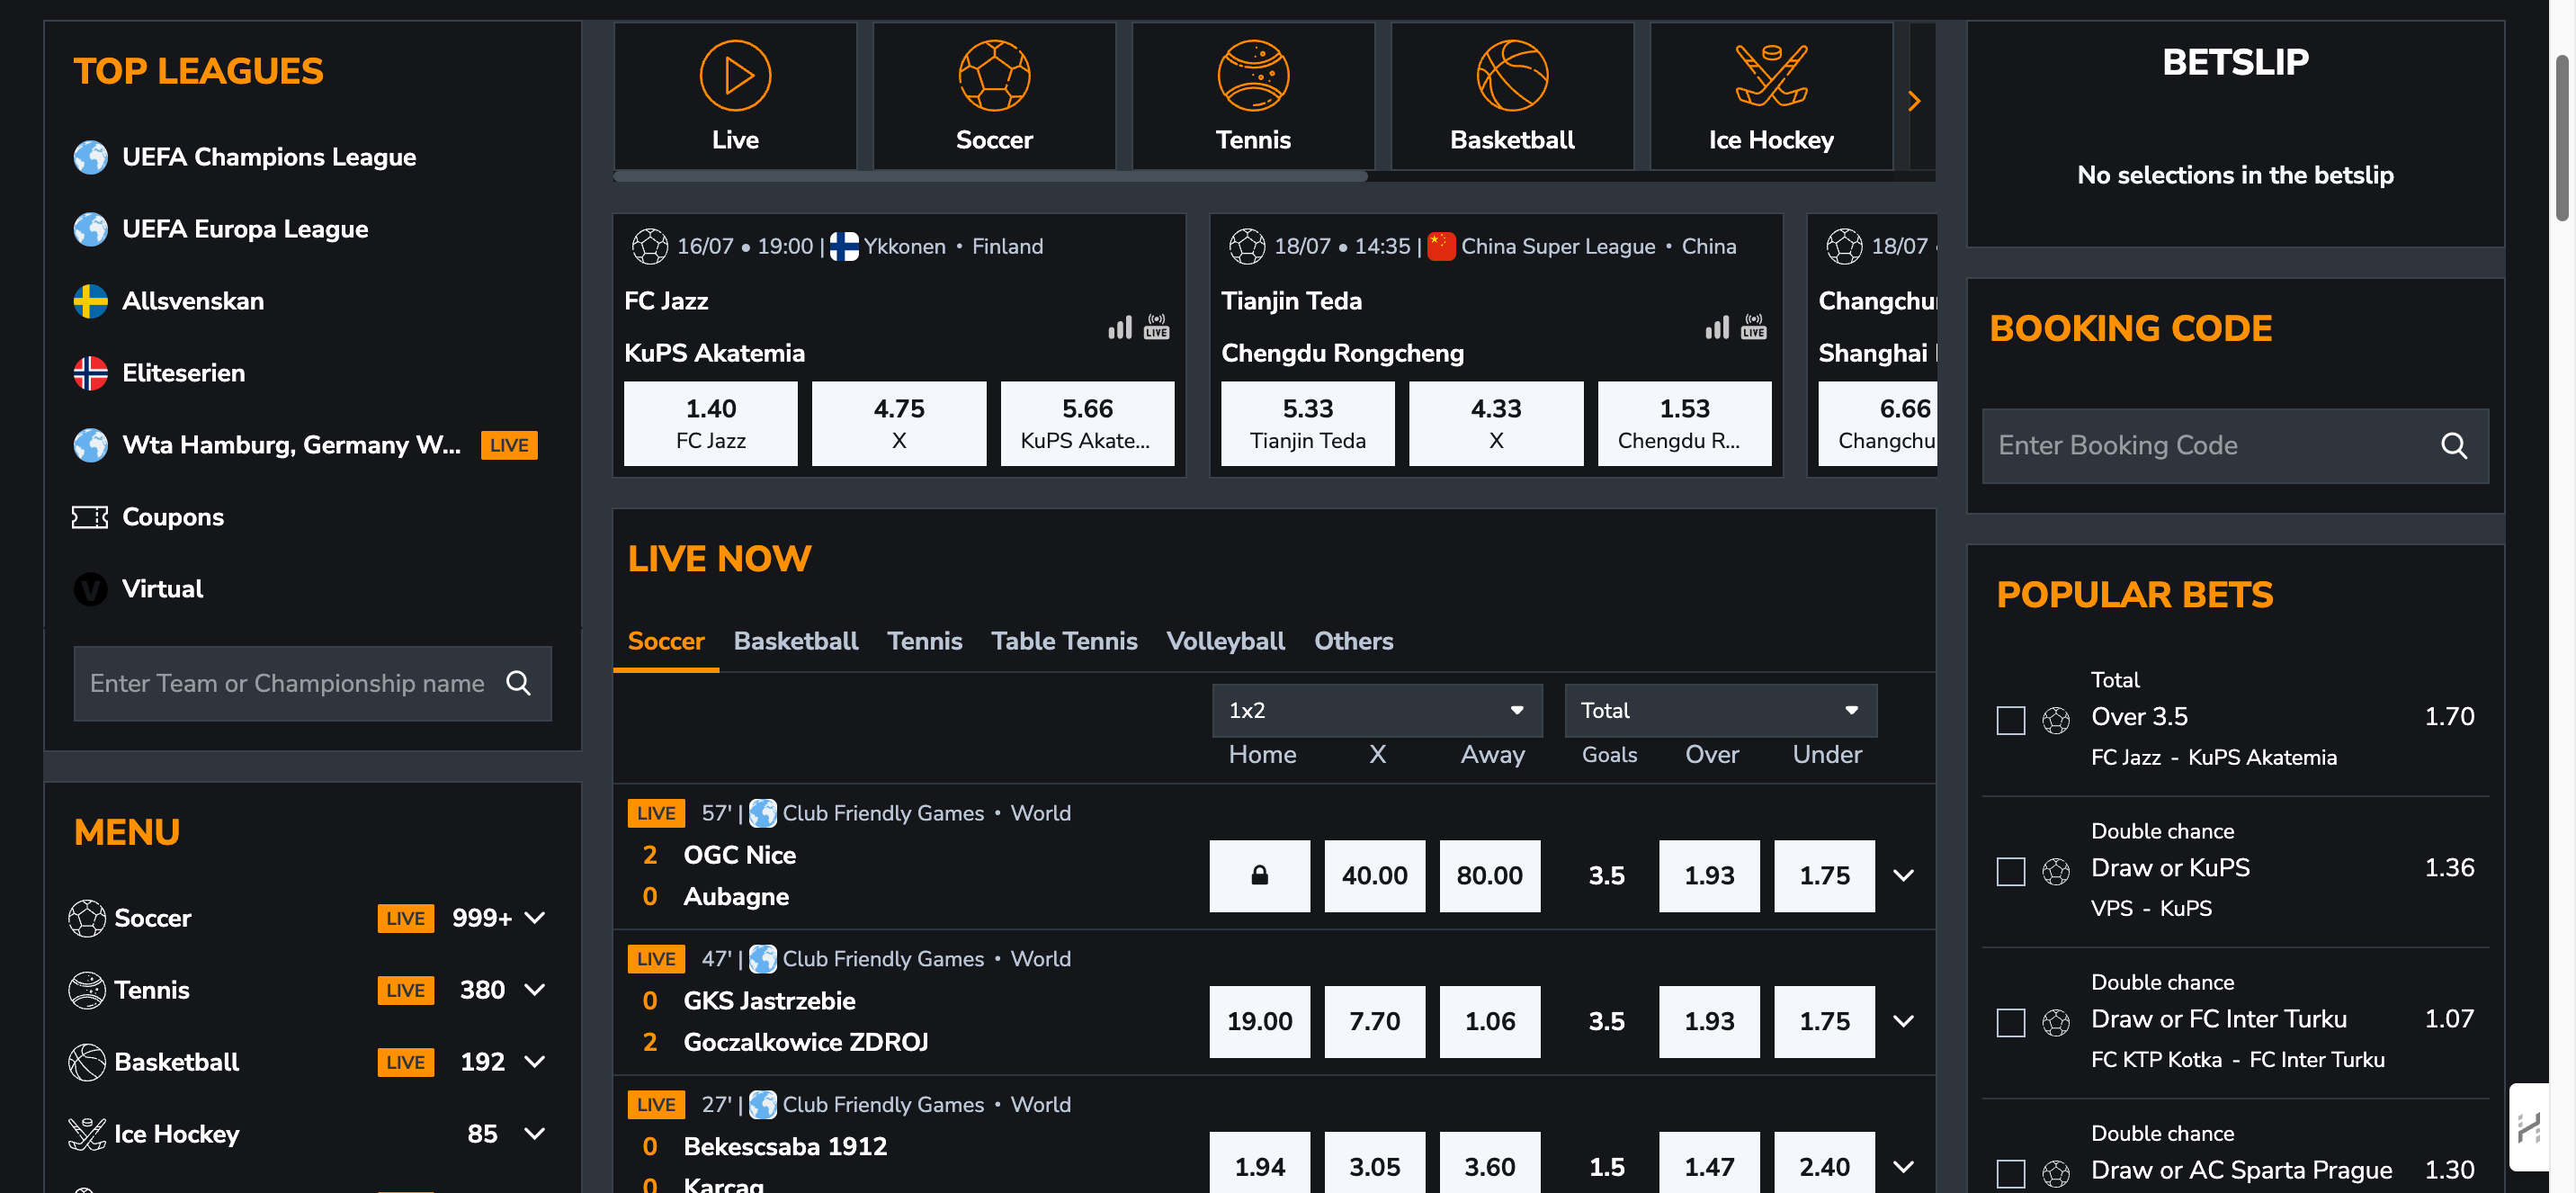Image resolution: width=2576 pixels, height=1193 pixels.
Task: Expand more markets for OGC Nice match
Action: pos(1903,875)
